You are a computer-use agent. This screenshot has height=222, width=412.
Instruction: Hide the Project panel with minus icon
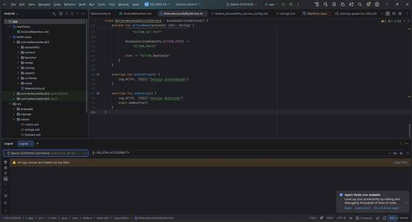pos(83,14)
